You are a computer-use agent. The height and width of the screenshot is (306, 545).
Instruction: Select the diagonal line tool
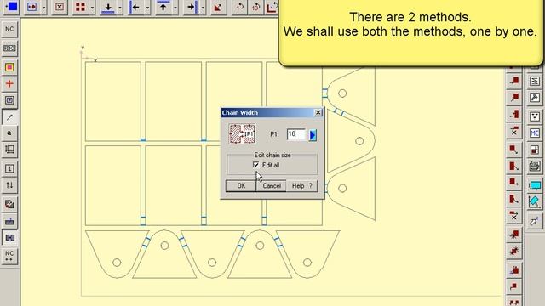pyautogui.click(x=9, y=117)
